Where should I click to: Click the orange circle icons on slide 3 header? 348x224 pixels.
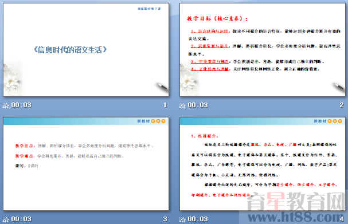click(158, 121)
